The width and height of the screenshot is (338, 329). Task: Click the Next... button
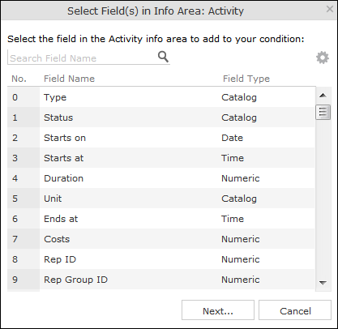click(218, 310)
